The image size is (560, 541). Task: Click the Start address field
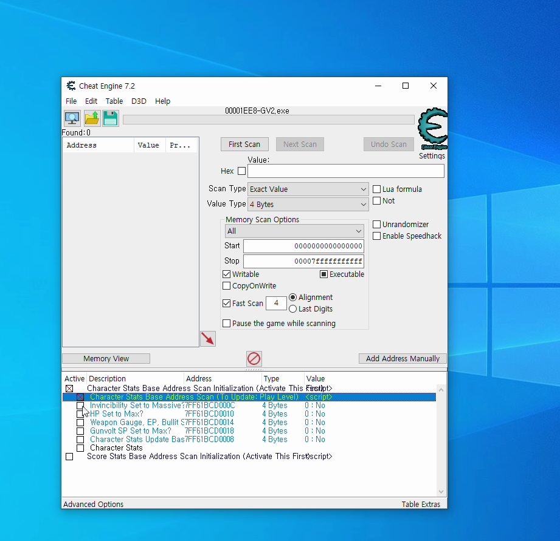[x=303, y=246]
